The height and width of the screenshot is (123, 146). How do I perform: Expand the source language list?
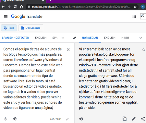pos(63,38)
